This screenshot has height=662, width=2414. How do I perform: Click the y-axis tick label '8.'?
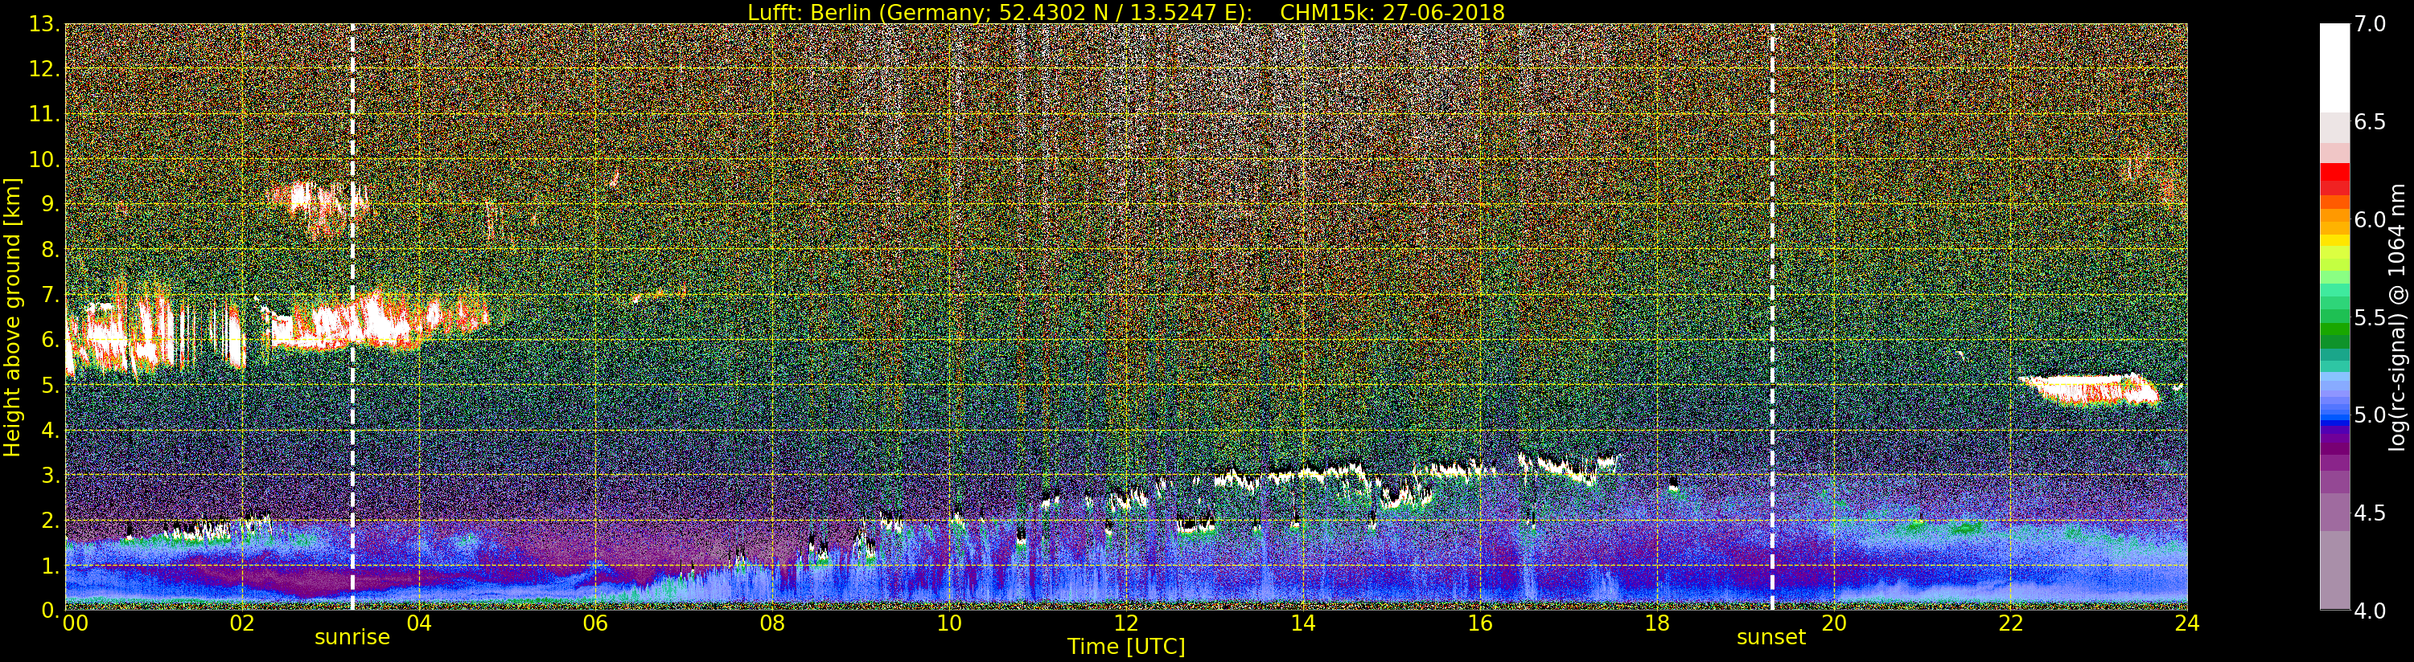pyautogui.click(x=51, y=250)
